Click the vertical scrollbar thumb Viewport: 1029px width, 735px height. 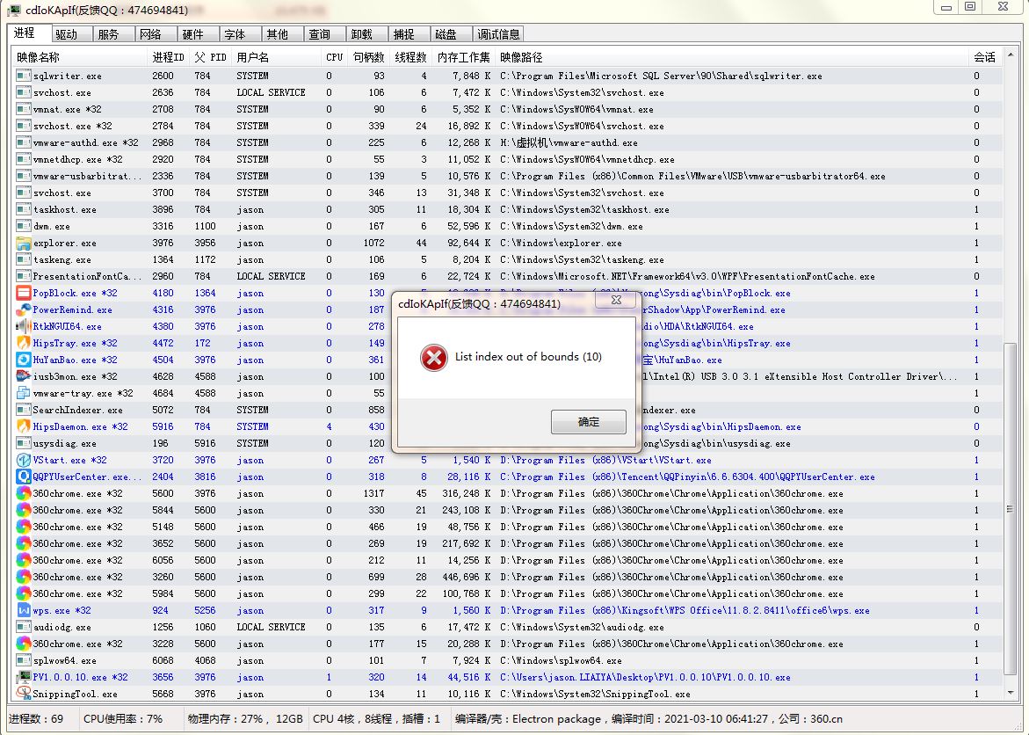(1011, 509)
